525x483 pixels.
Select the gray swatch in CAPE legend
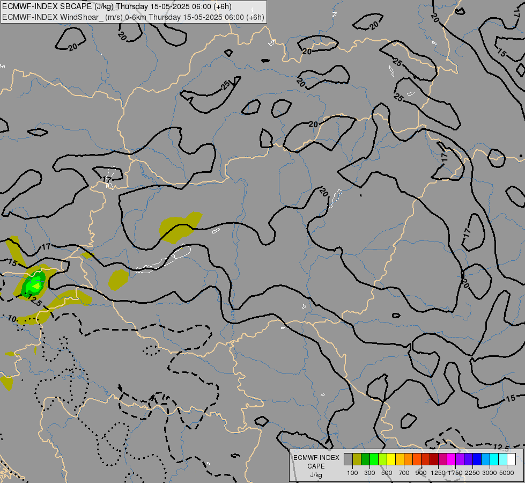tap(348, 459)
